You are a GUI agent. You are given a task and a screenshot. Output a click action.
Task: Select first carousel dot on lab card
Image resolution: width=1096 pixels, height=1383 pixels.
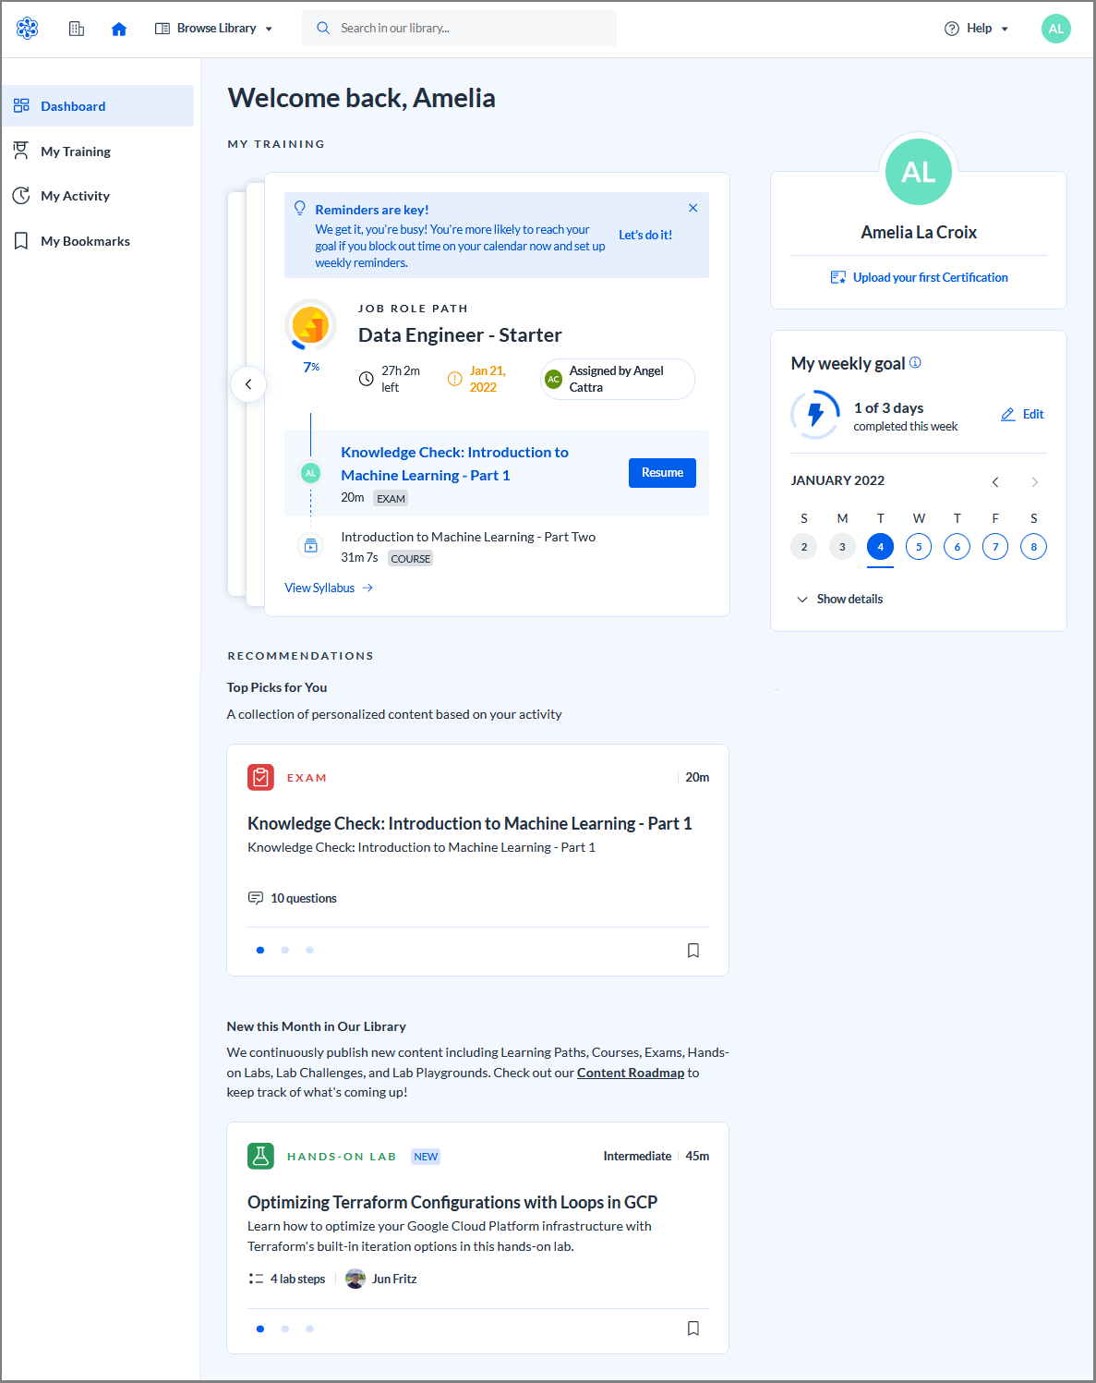pyautogui.click(x=260, y=1328)
